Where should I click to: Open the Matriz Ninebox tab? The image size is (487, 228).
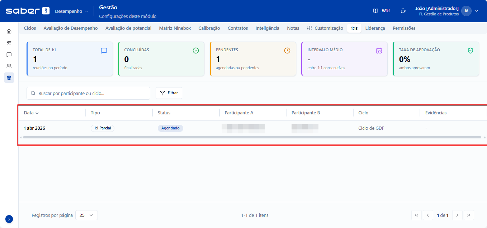click(175, 28)
